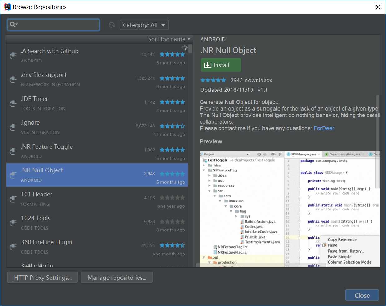Select .env files support plugin
Viewport: 386px width, 306px height.
(97, 80)
